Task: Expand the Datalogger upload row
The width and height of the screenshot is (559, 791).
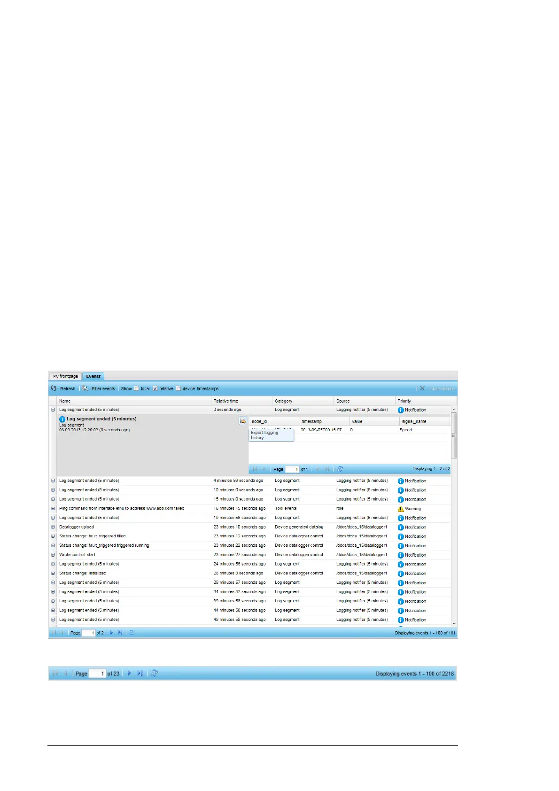Action: point(53,527)
